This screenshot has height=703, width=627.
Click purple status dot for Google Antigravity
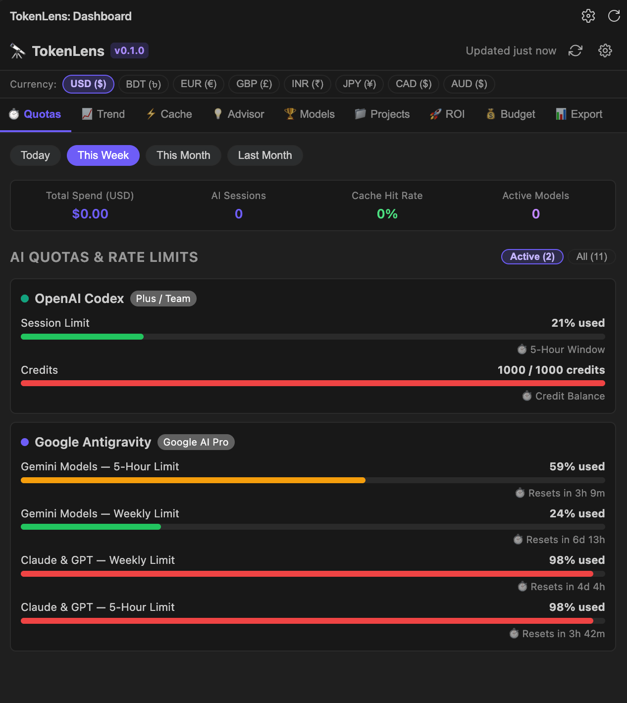25,442
